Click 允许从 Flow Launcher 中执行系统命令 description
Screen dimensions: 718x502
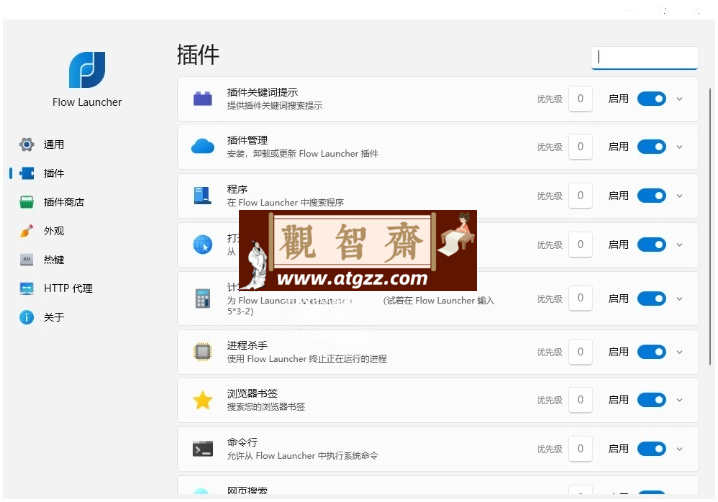pyautogui.click(x=303, y=456)
